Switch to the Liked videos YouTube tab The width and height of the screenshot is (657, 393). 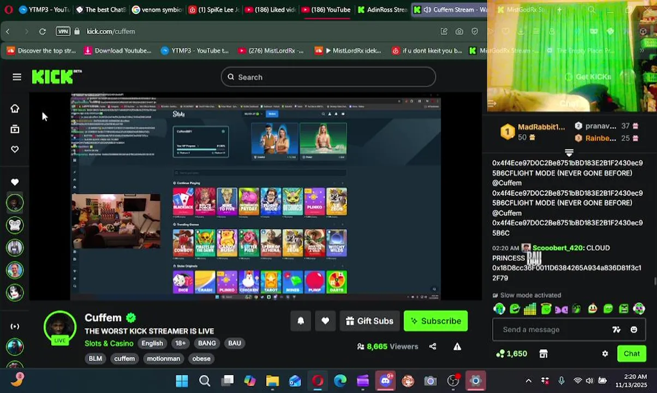pos(271,10)
